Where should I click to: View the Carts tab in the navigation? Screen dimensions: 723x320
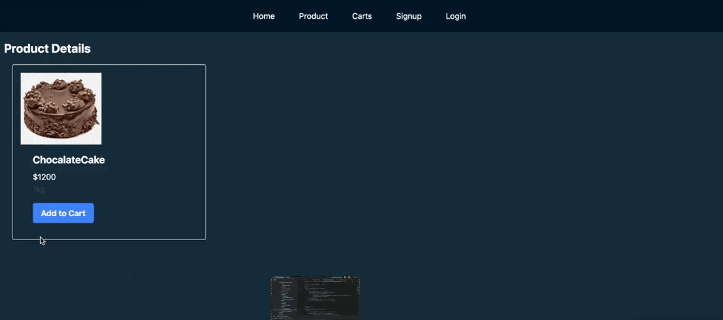(362, 16)
